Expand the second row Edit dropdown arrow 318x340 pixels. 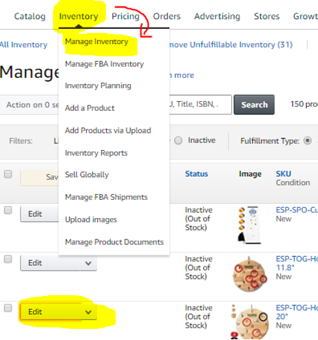[x=88, y=263]
